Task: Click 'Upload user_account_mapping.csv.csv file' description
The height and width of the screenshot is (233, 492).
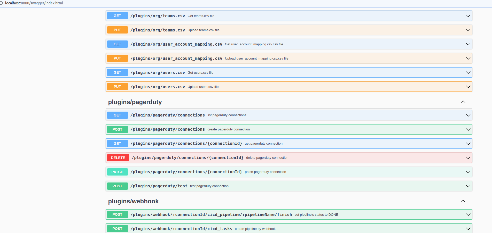Action: (x=256, y=58)
